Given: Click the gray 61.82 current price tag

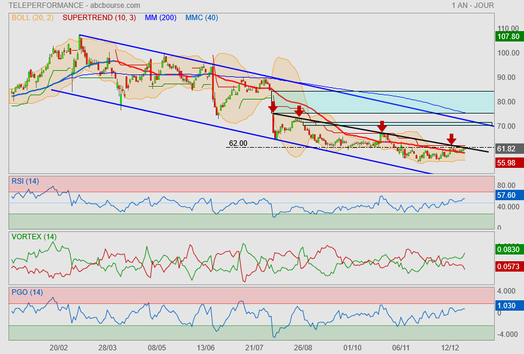Looking at the screenshot, I should click(x=508, y=149).
